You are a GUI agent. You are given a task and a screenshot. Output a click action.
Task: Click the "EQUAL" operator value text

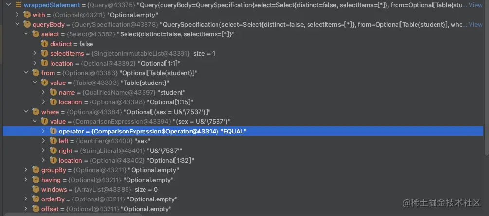[x=234, y=132]
